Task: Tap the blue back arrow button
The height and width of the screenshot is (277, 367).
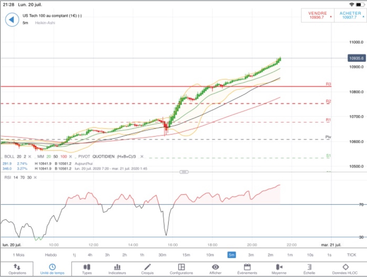Action: click(x=12, y=20)
